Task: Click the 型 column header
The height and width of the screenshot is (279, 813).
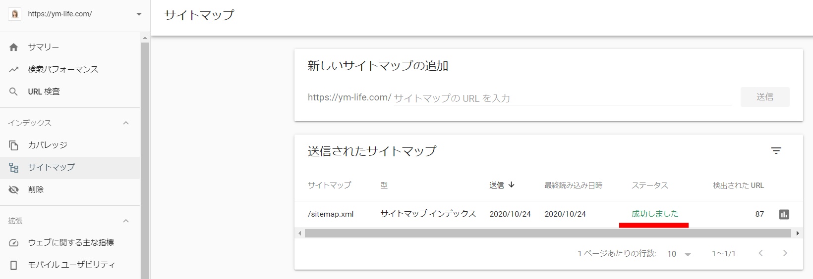Action: coord(384,185)
